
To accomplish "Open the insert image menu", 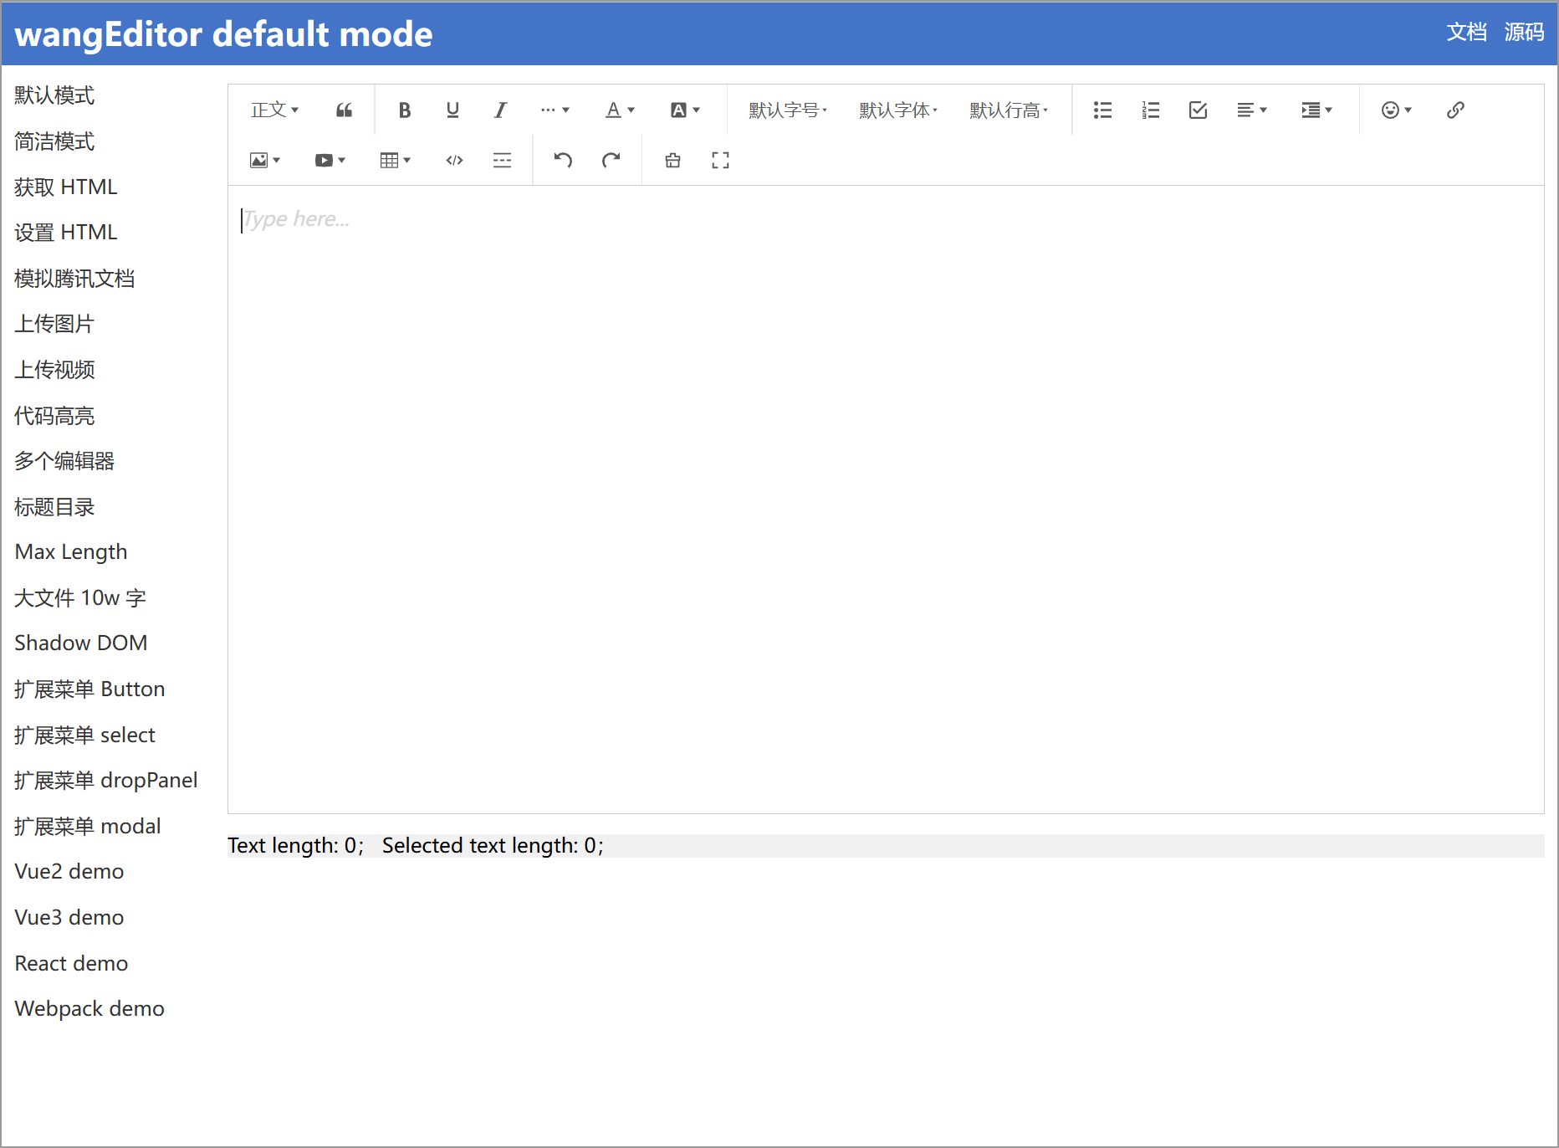I will (265, 161).
